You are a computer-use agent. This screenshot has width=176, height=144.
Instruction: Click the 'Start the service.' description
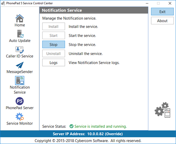pyautogui.click(x=82, y=36)
